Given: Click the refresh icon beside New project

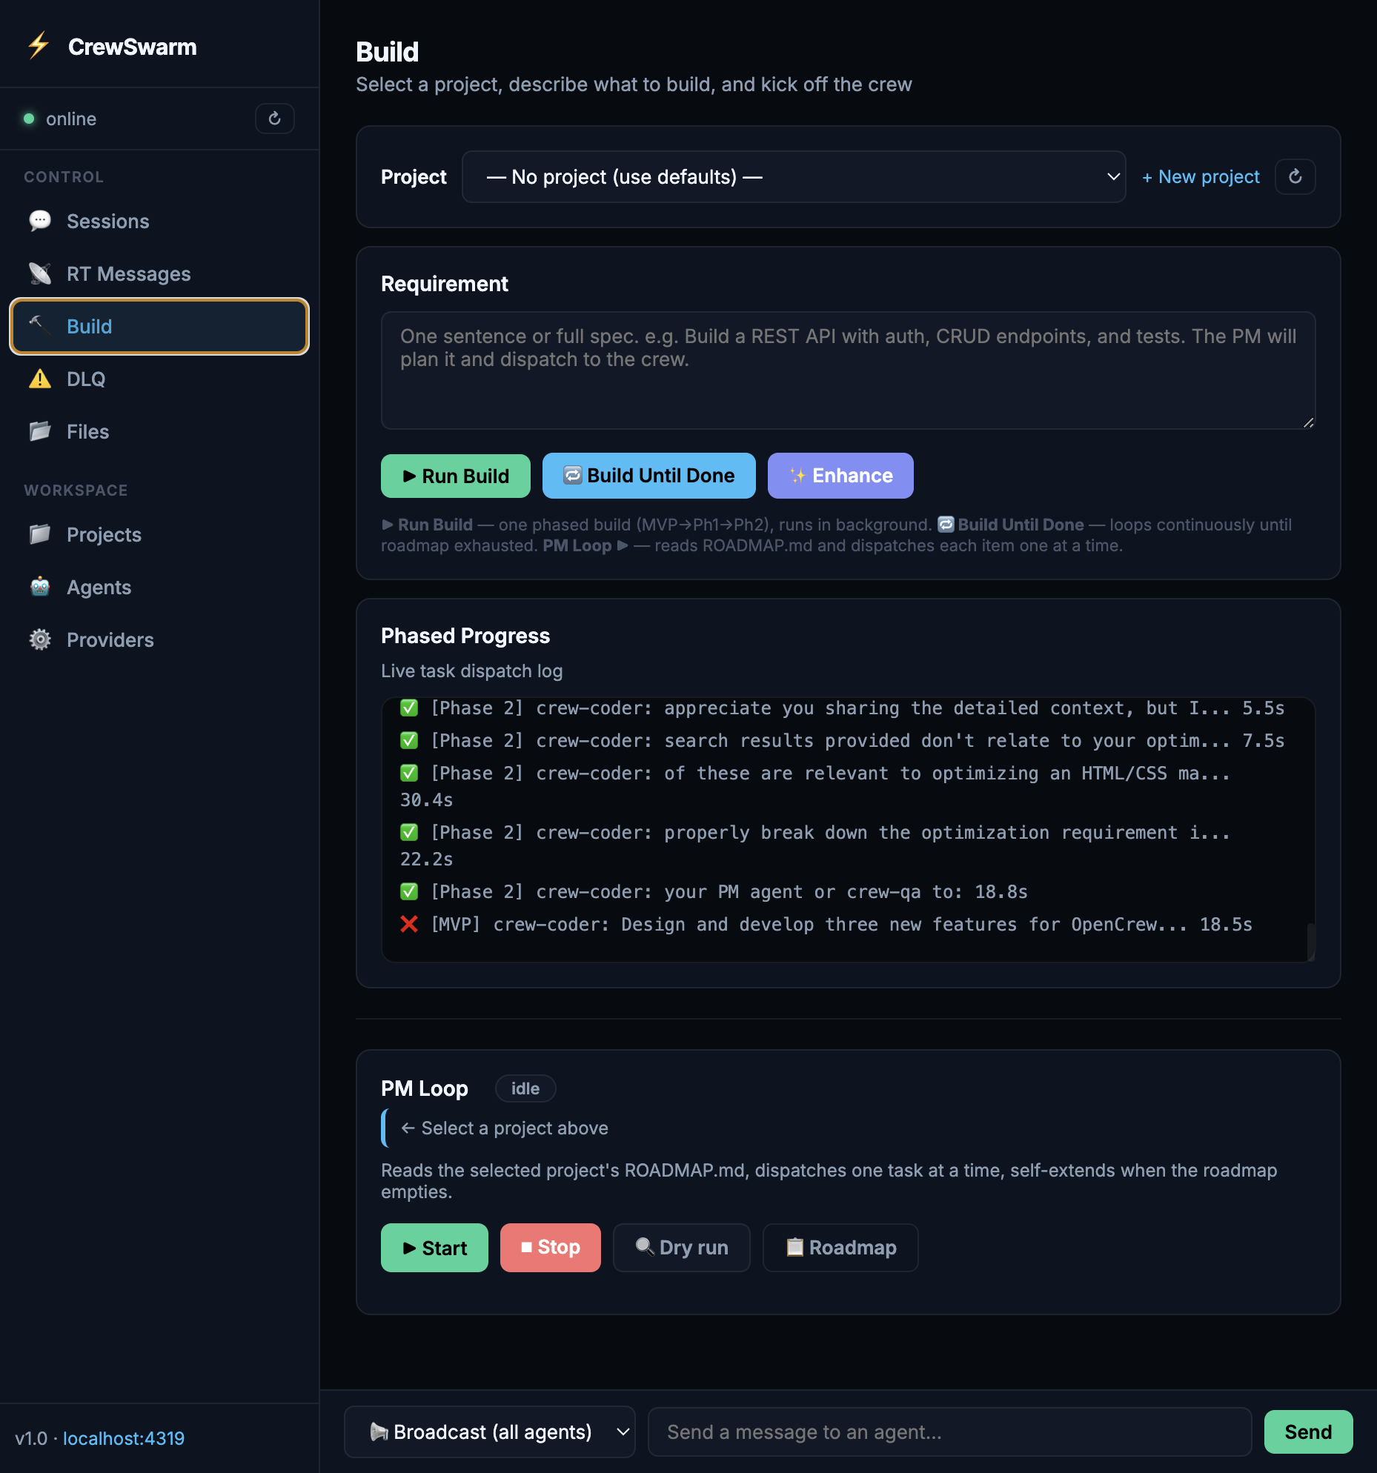Looking at the screenshot, I should click(1295, 176).
